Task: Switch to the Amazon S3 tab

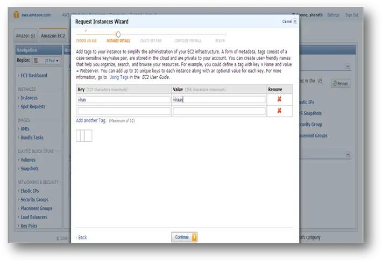Action: pos(25,36)
